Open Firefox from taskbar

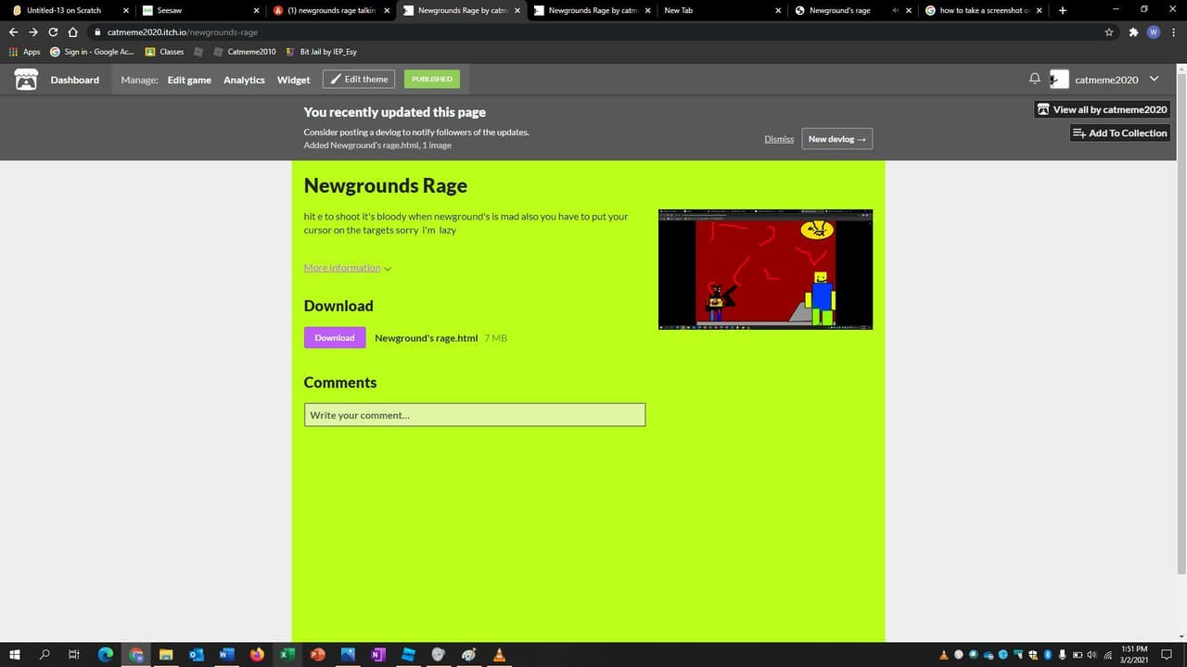coord(257,654)
